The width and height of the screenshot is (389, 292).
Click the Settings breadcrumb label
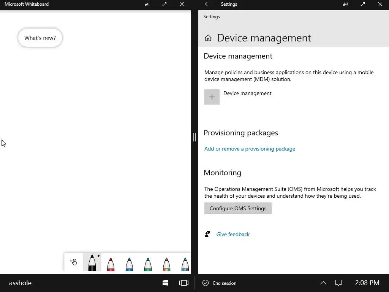pos(212,17)
